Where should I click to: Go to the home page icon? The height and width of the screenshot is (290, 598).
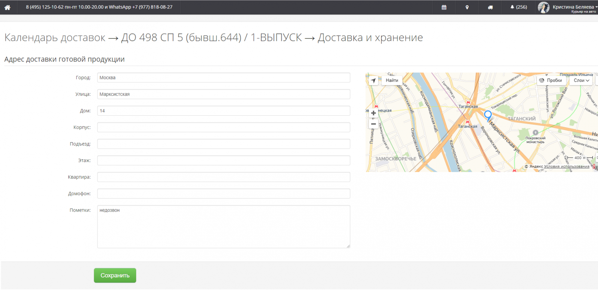click(x=7, y=7)
